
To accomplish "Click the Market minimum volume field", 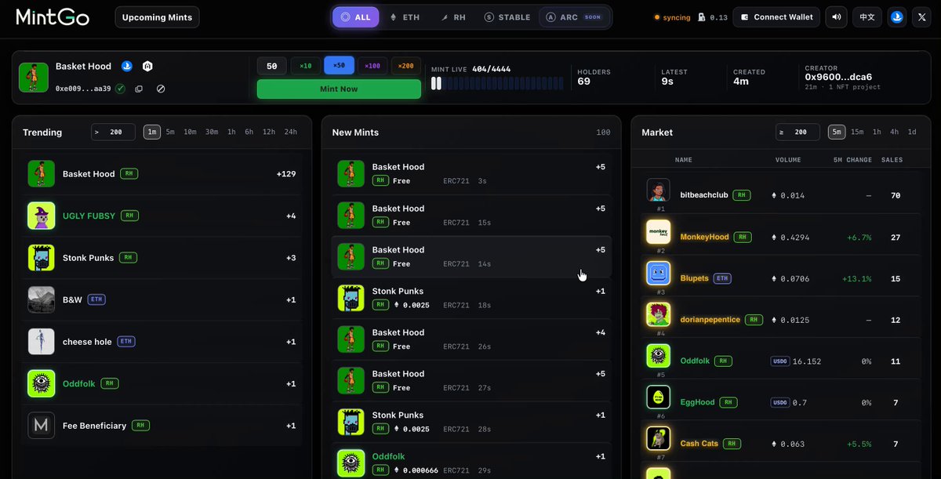I will coord(798,132).
